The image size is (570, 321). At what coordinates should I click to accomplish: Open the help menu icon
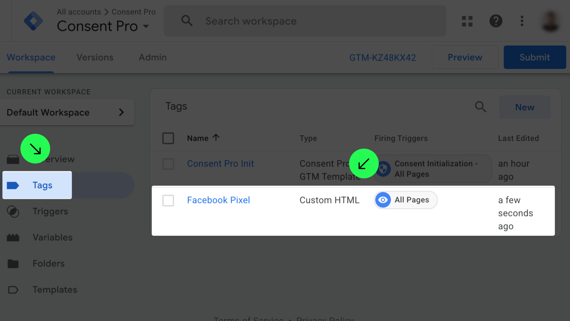point(496,21)
